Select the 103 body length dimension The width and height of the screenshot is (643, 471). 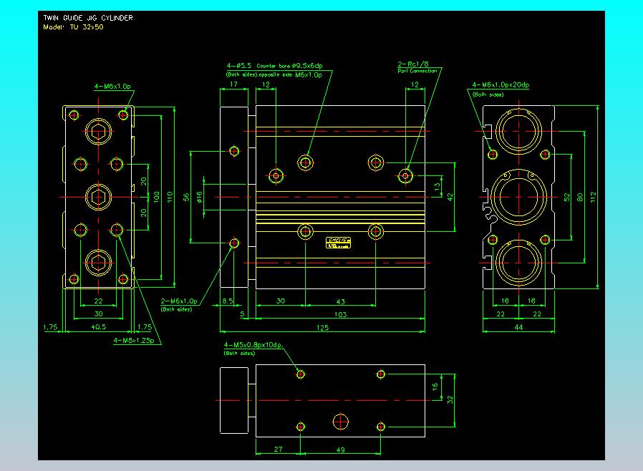pyautogui.click(x=340, y=314)
